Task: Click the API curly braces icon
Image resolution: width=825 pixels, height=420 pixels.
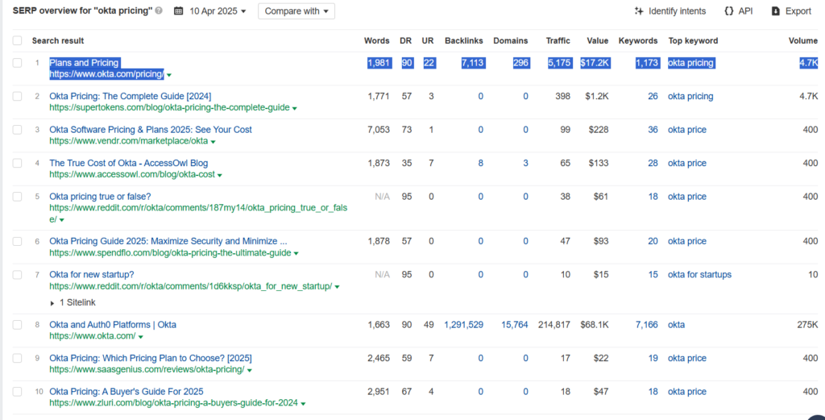Action: coord(728,11)
